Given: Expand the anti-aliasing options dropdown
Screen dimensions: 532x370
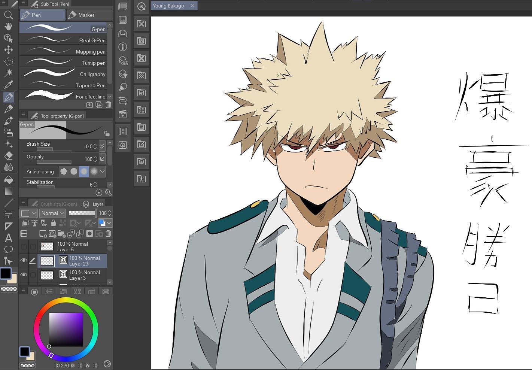Looking at the screenshot, I should point(102,172).
